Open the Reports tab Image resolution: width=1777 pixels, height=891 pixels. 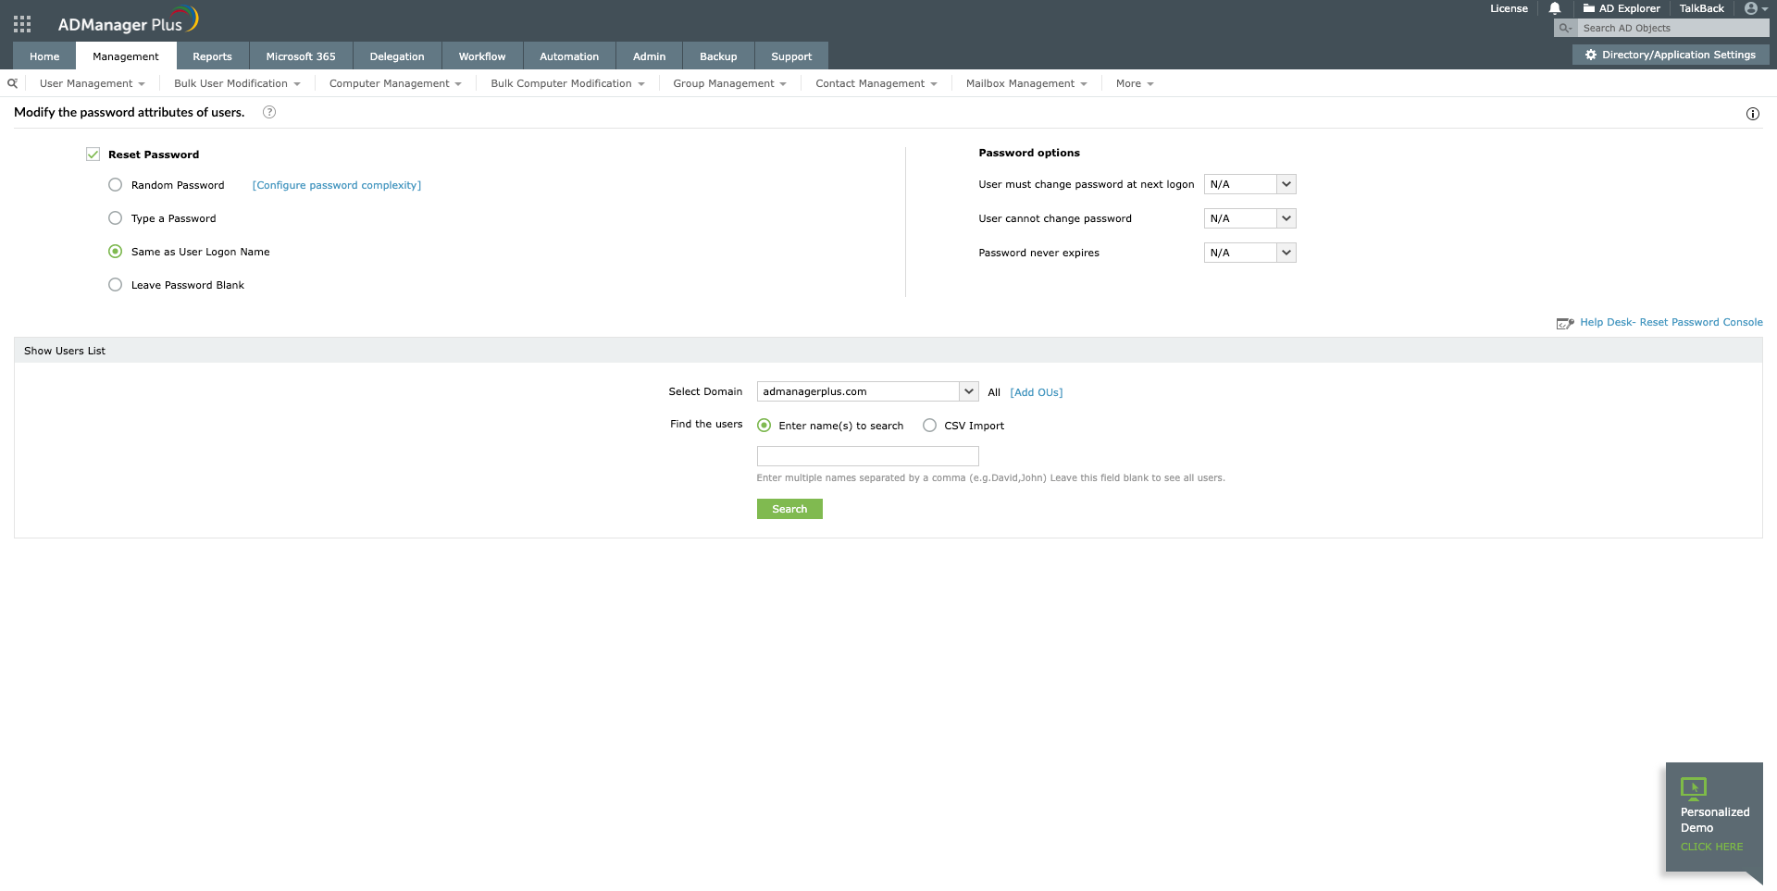click(x=212, y=56)
